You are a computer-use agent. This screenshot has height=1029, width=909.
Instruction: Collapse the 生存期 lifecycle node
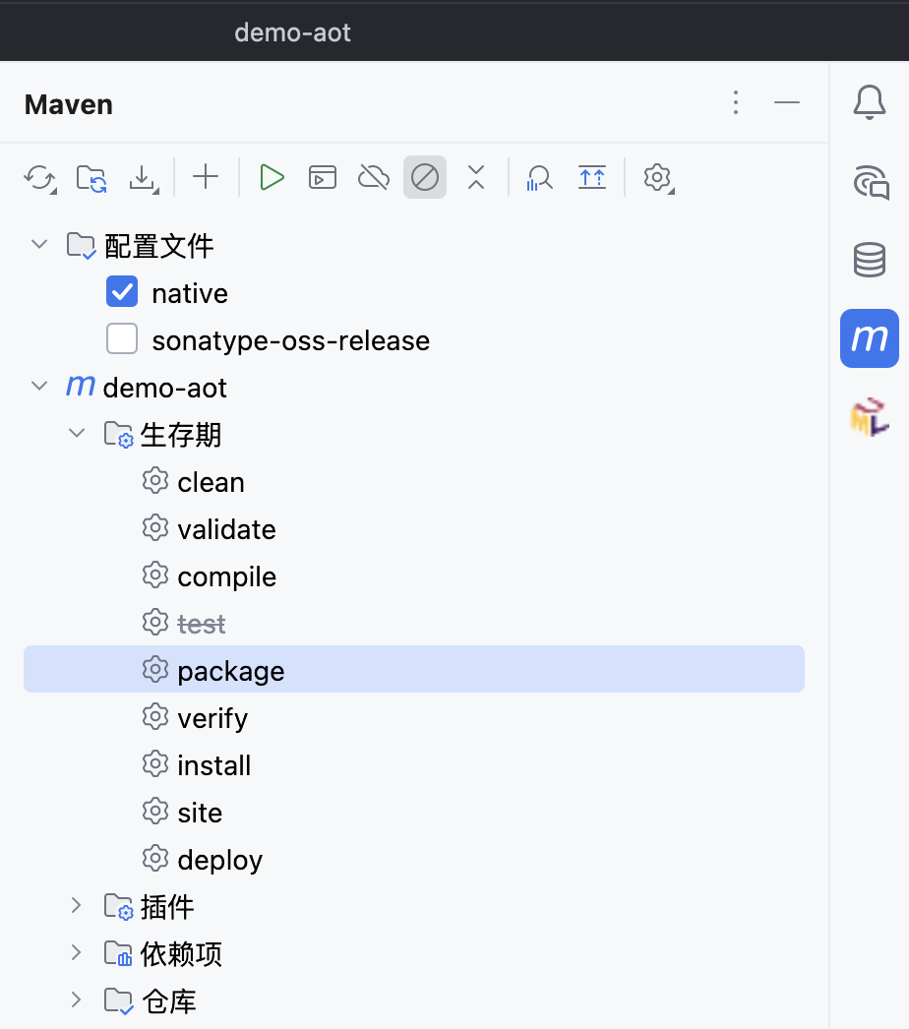77,433
